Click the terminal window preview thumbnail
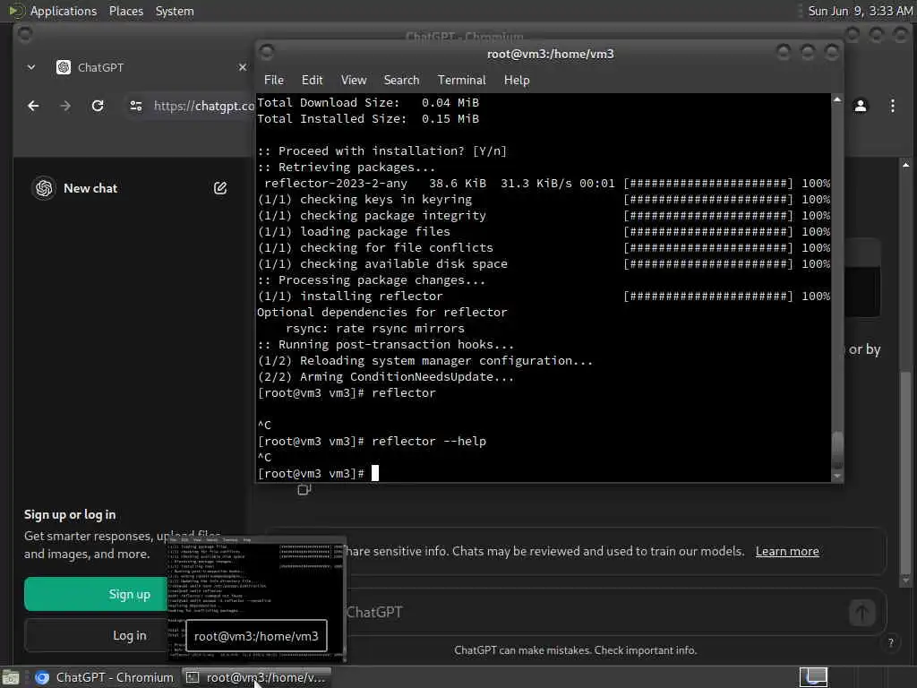Screen dimensions: 917x688 click(x=256, y=598)
